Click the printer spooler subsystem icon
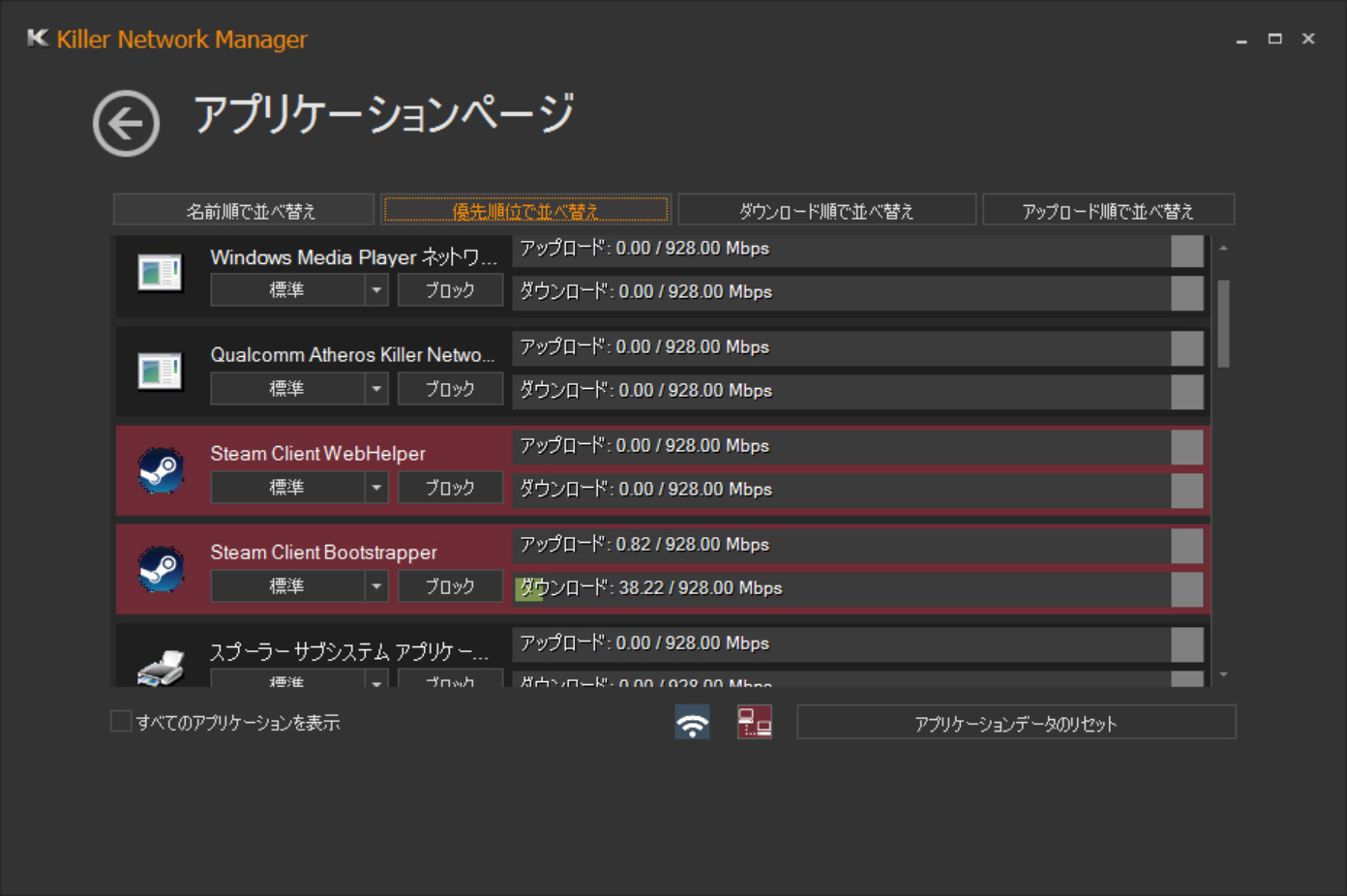The image size is (1347, 896). pos(161,668)
